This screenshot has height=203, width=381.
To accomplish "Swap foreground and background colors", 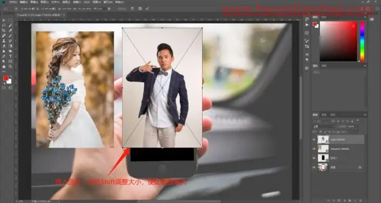I will click(10, 76).
